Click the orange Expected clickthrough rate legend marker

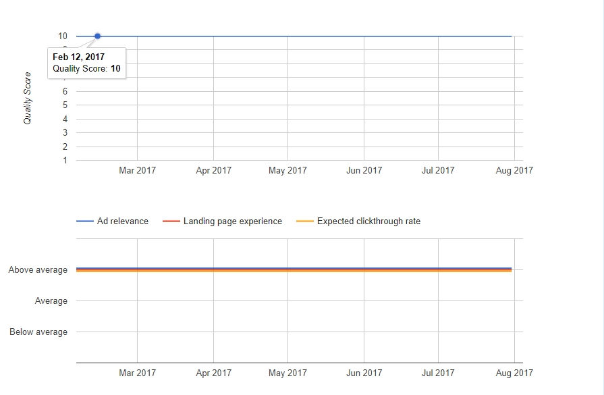[305, 221]
